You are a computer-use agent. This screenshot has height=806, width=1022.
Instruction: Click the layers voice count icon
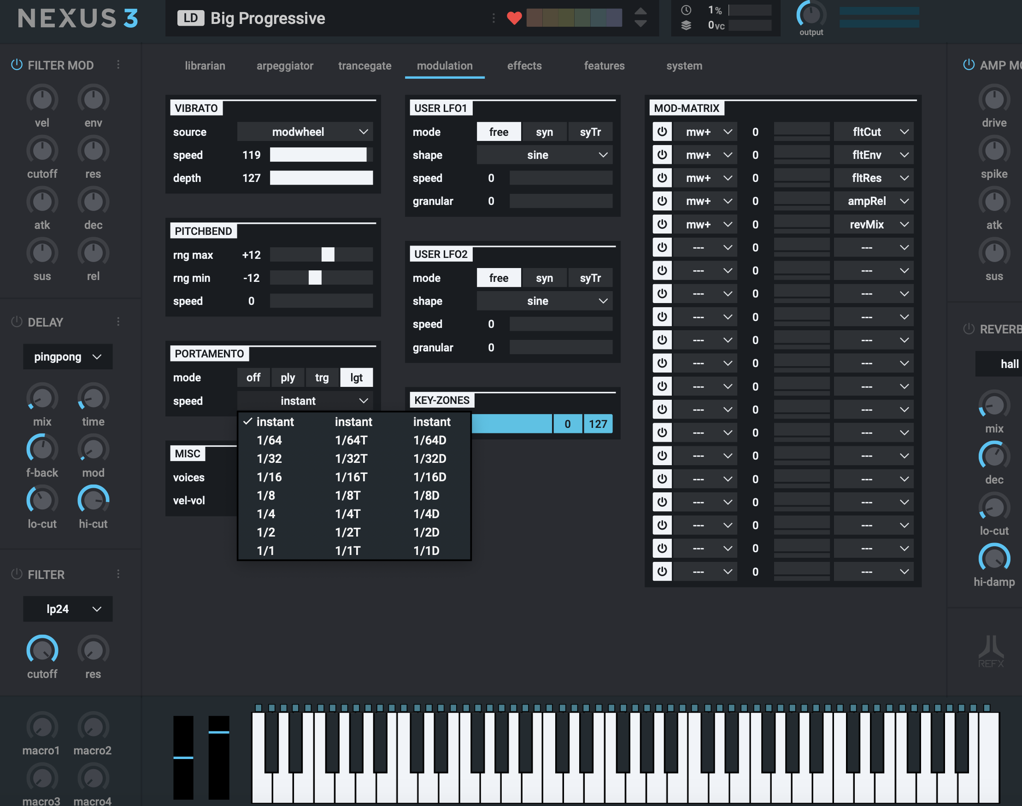(687, 25)
